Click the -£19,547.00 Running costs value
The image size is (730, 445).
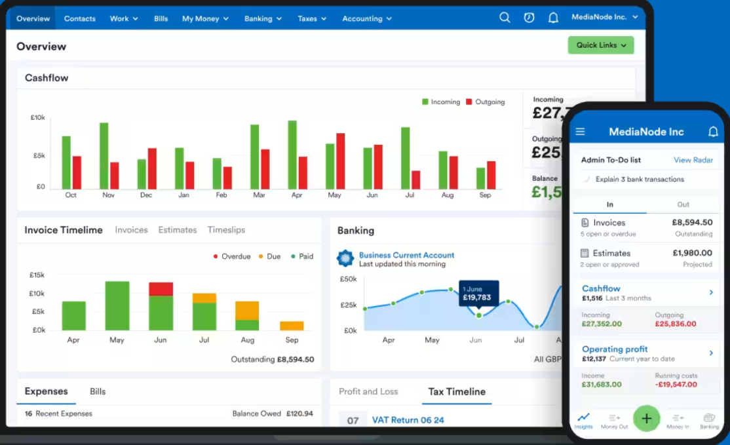coord(676,385)
